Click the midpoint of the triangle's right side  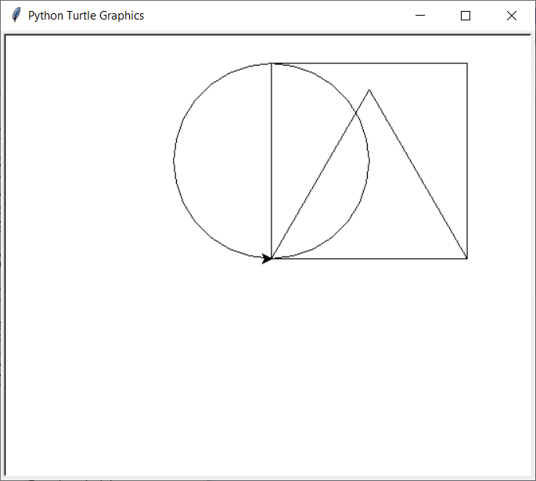(419, 174)
